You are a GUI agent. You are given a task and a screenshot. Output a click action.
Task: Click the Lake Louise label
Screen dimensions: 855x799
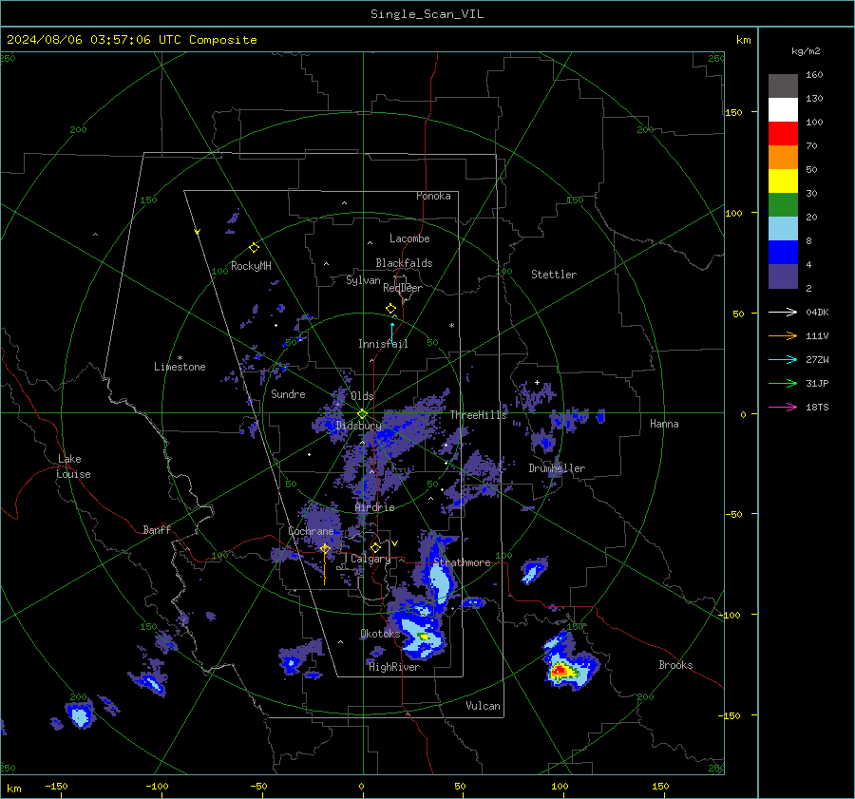(x=73, y=466)
